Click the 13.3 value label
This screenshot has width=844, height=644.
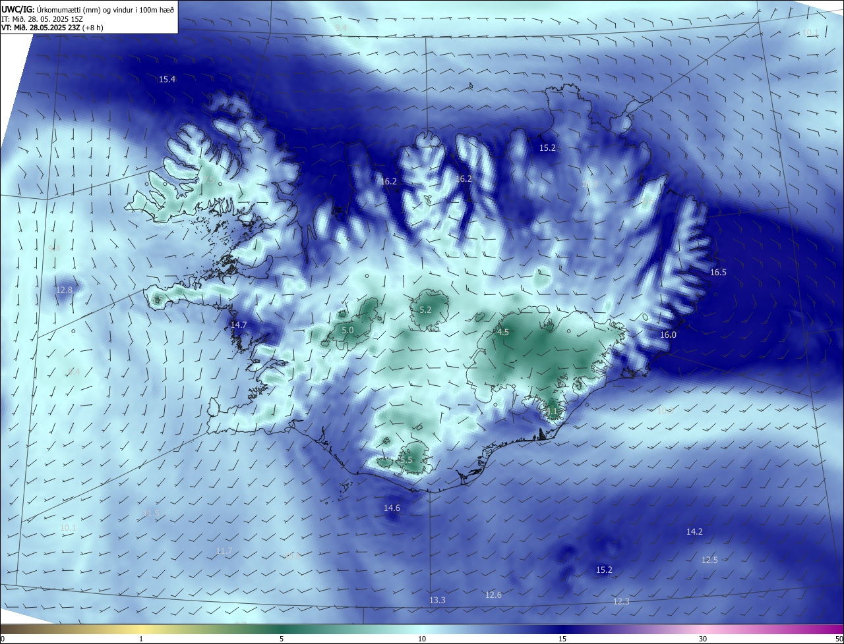437,600
